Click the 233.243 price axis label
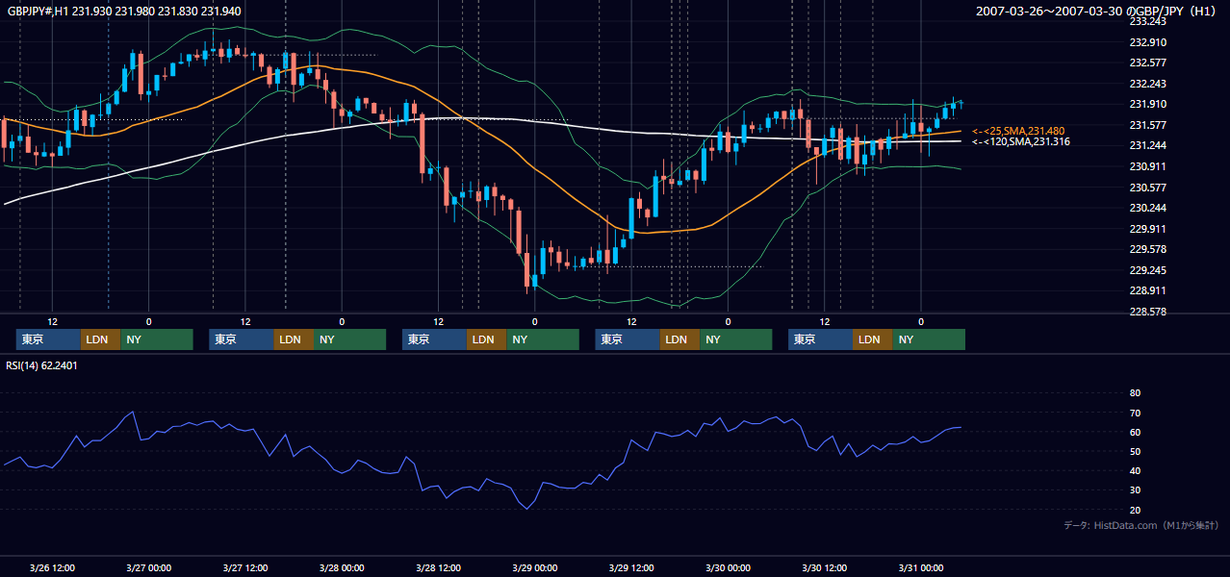Screen dimensions: 1230x577 (1146, 21)
